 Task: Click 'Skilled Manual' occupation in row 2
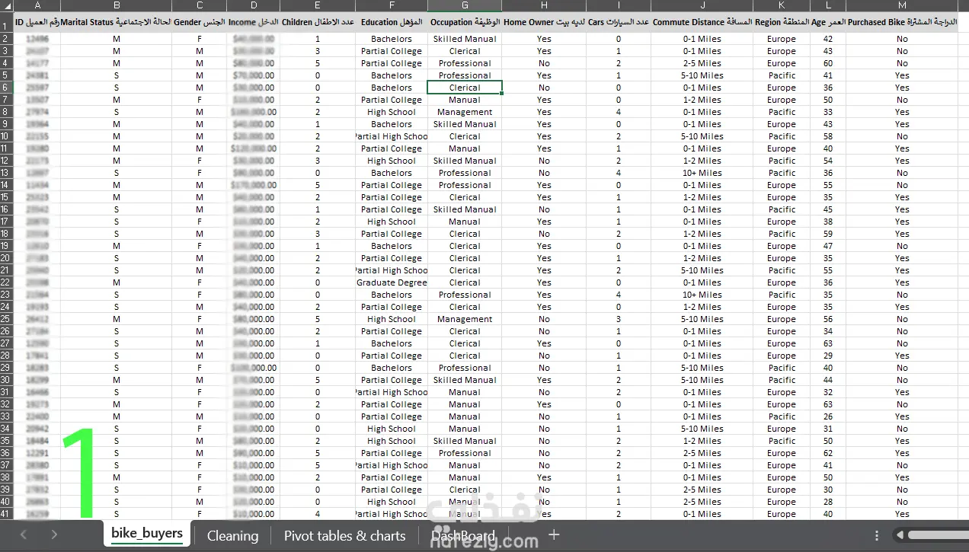coord(465,39)
